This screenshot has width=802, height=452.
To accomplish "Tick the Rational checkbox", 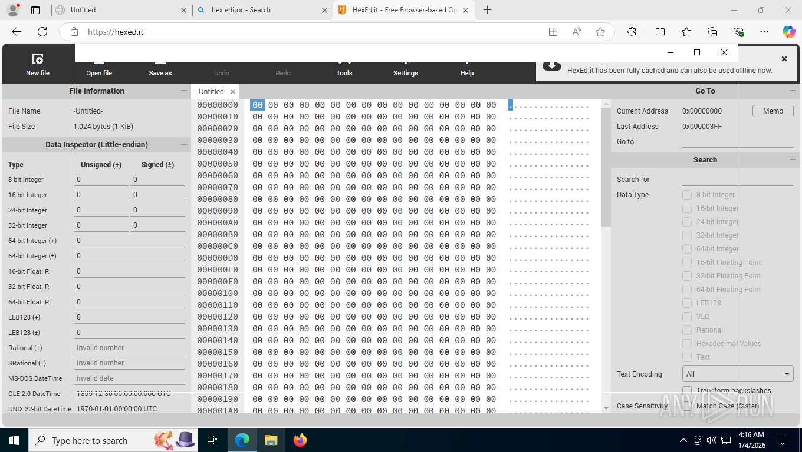I will point(687,330).
